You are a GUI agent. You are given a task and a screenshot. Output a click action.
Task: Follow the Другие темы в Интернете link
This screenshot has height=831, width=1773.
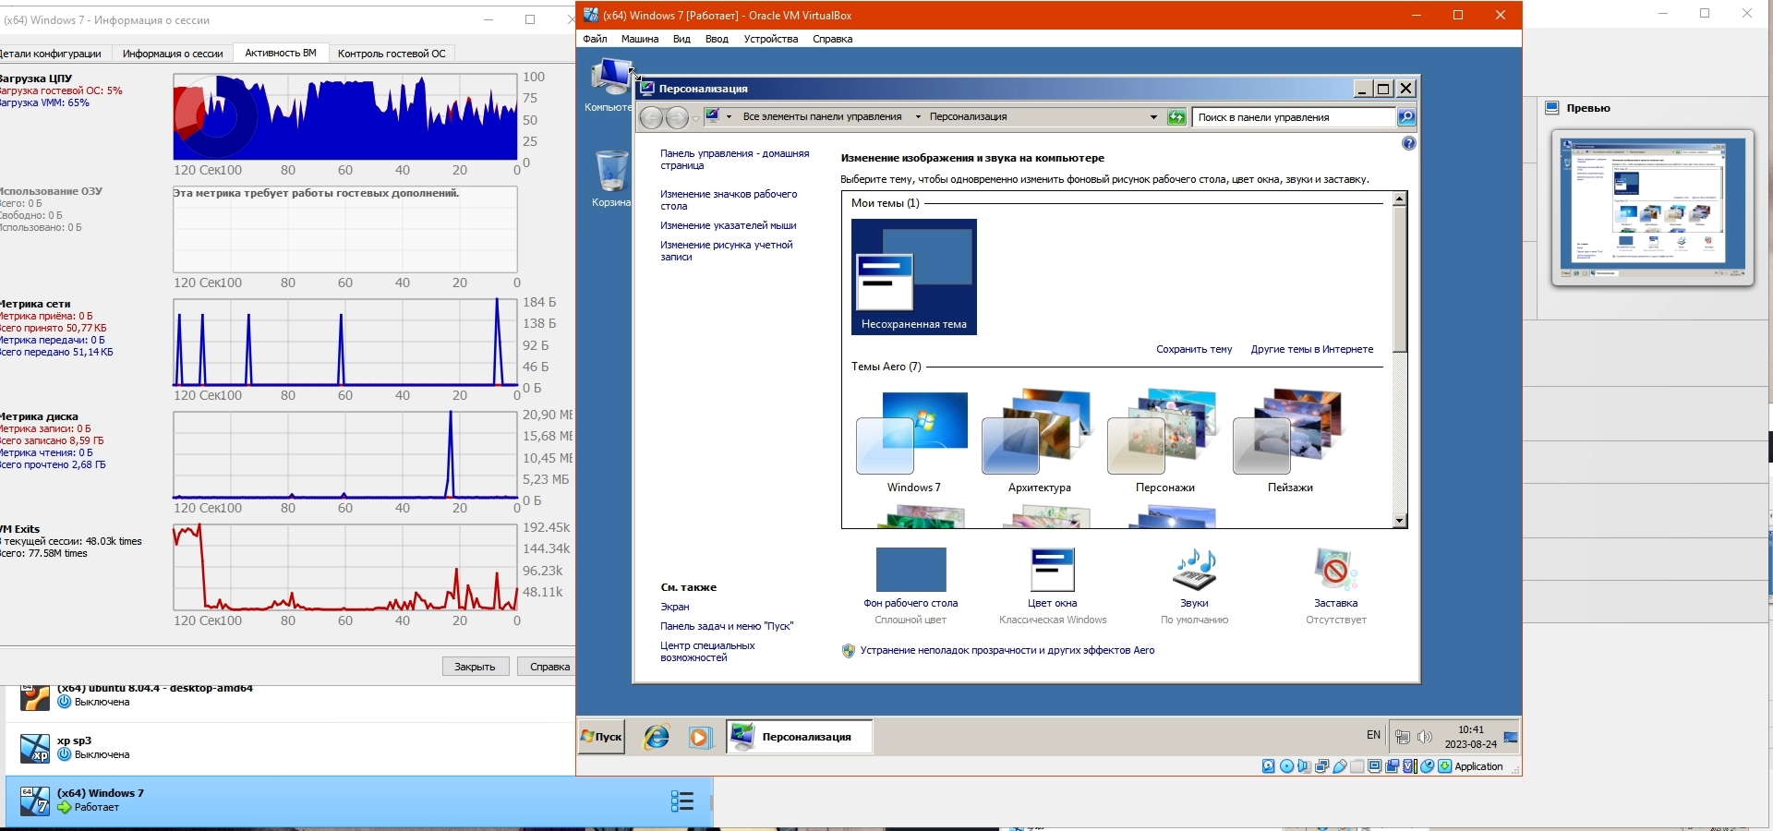pos(1311,349)
